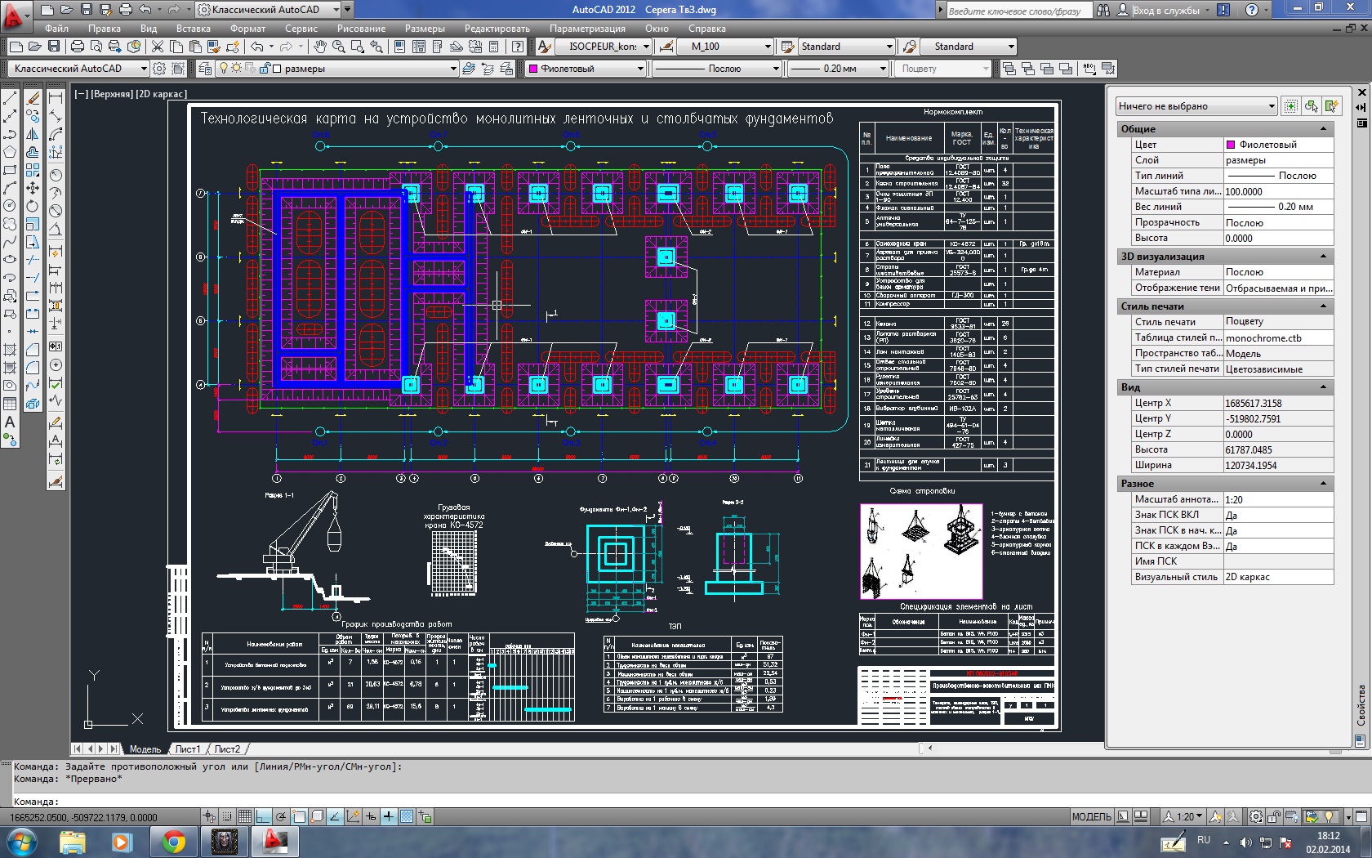Click the Quick Select icon in the Properties palette

coord(1333,106)
